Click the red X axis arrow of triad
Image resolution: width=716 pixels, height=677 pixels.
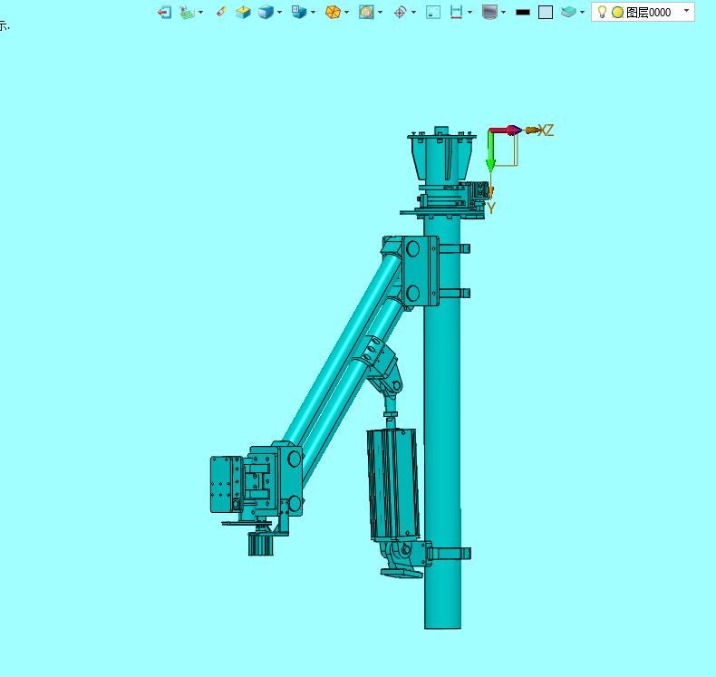click(506, 131)
